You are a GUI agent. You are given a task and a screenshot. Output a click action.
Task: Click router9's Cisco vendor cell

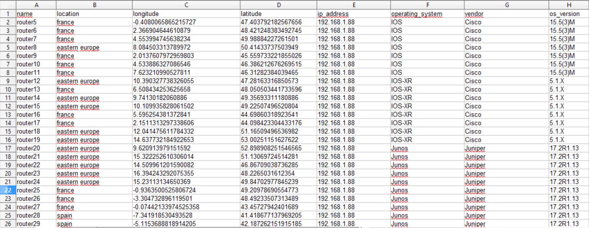[507, 56]
